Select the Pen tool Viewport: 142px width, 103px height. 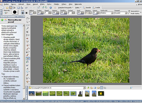point(27,75)
